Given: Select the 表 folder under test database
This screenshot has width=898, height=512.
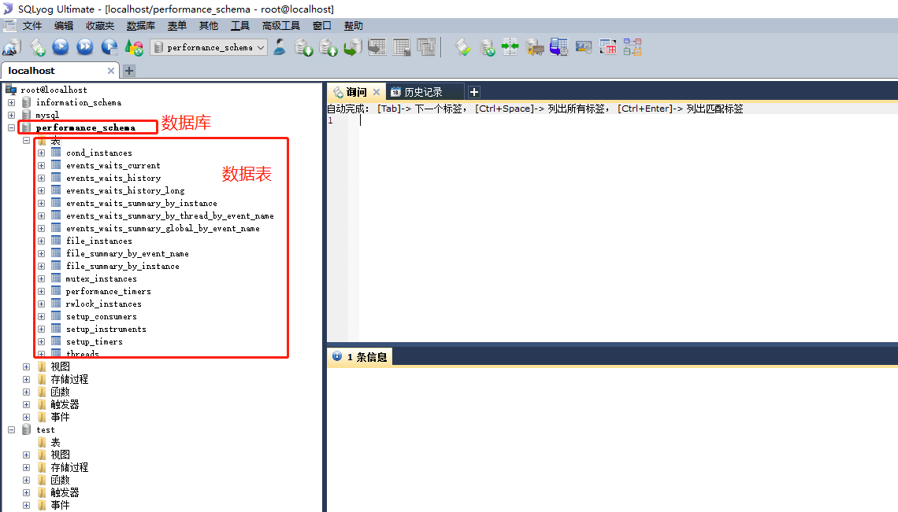Looking at the screenshot, I should [56, 442].
